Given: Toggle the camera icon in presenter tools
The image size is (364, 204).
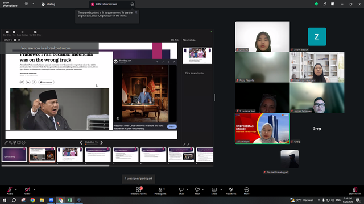Looking at the screenshot, I should (19, 142).
